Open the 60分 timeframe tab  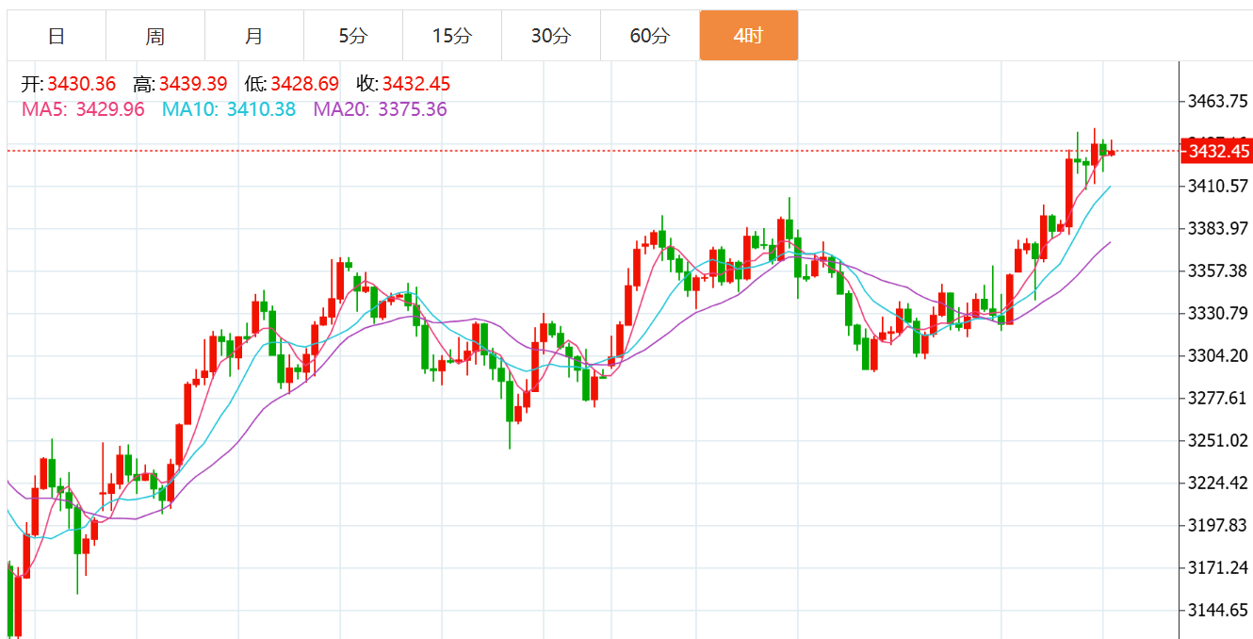click(x=650, y=36)
